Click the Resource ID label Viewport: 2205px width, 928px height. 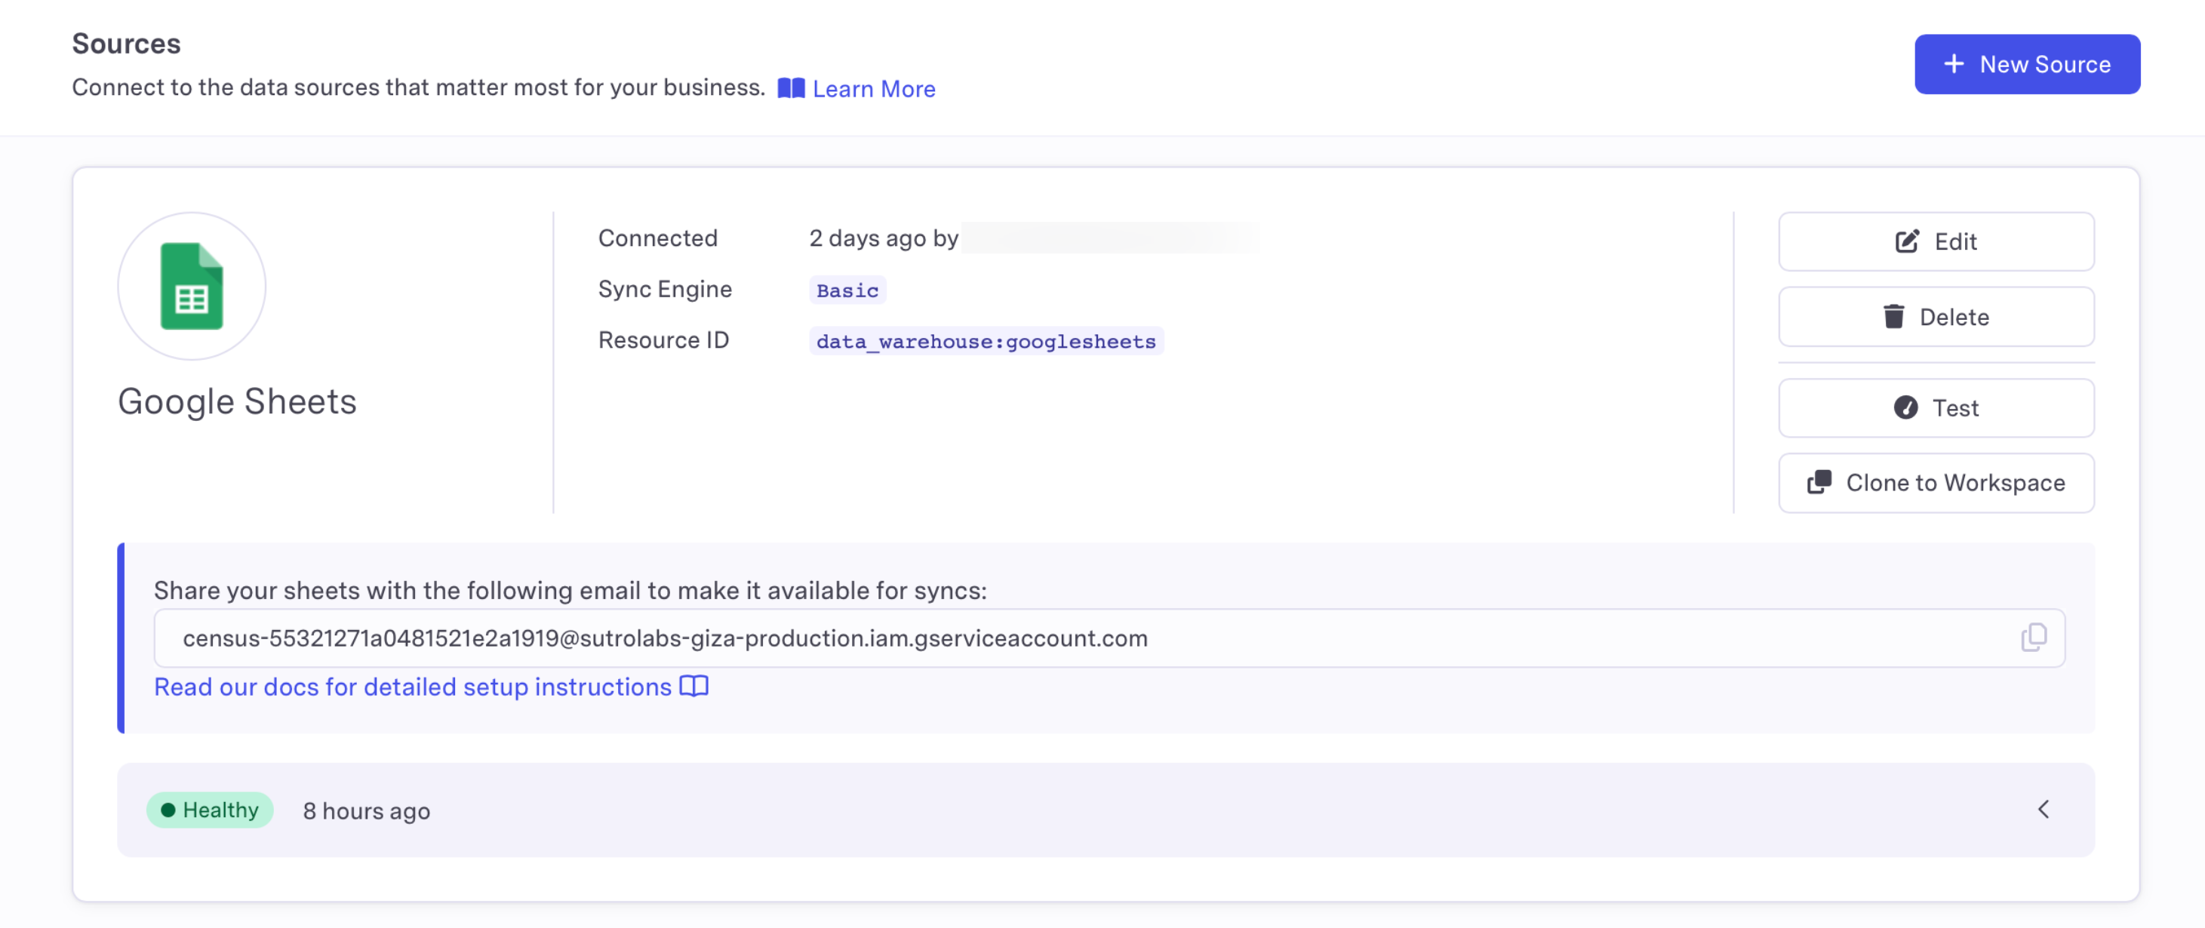(663, 340)
